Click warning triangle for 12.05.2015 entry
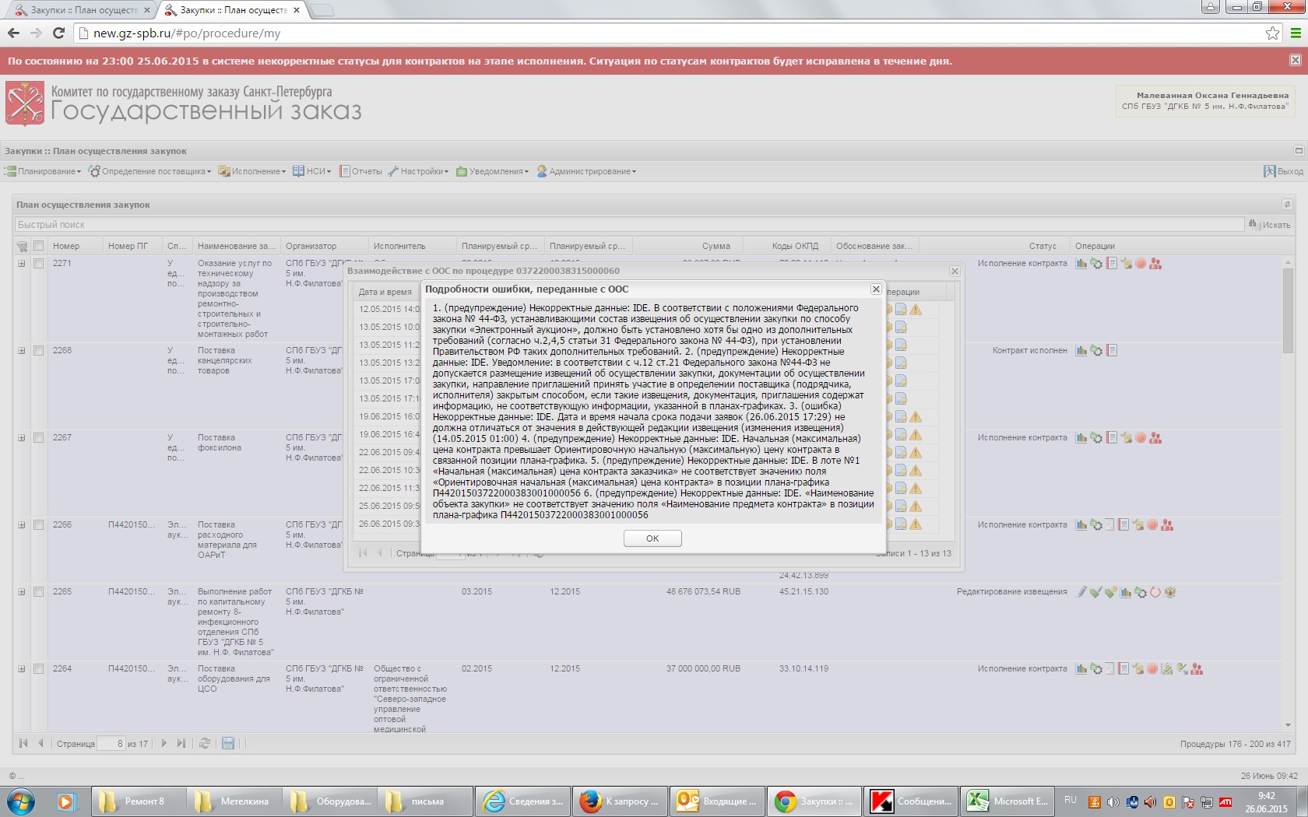The height and width of the screenshot is (817, 1308). point(916,310)
